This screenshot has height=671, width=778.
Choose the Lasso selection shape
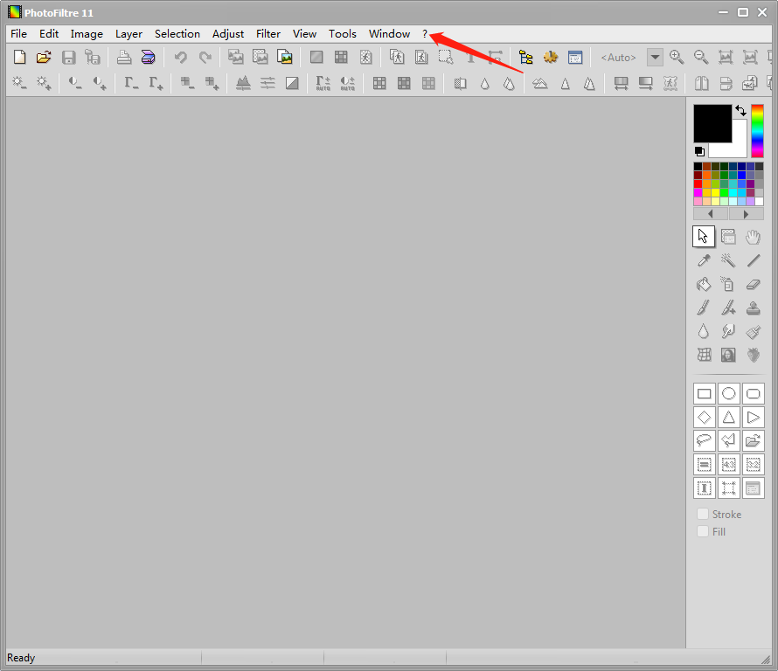click(x=704, y=441)
